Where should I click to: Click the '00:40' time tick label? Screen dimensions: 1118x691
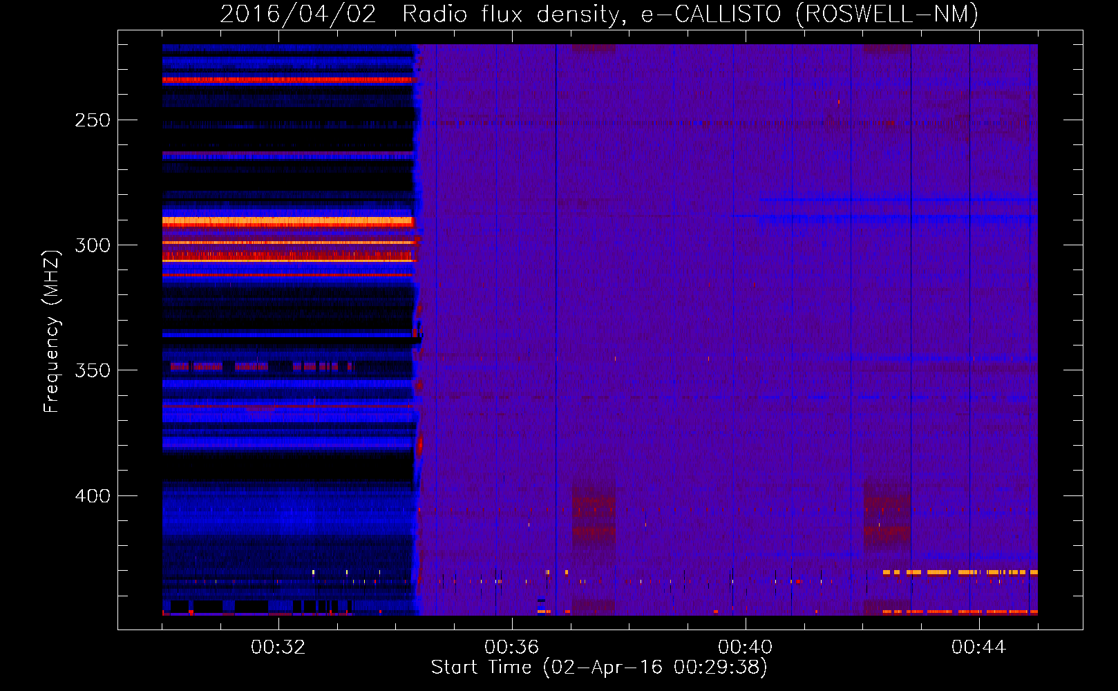745,647
